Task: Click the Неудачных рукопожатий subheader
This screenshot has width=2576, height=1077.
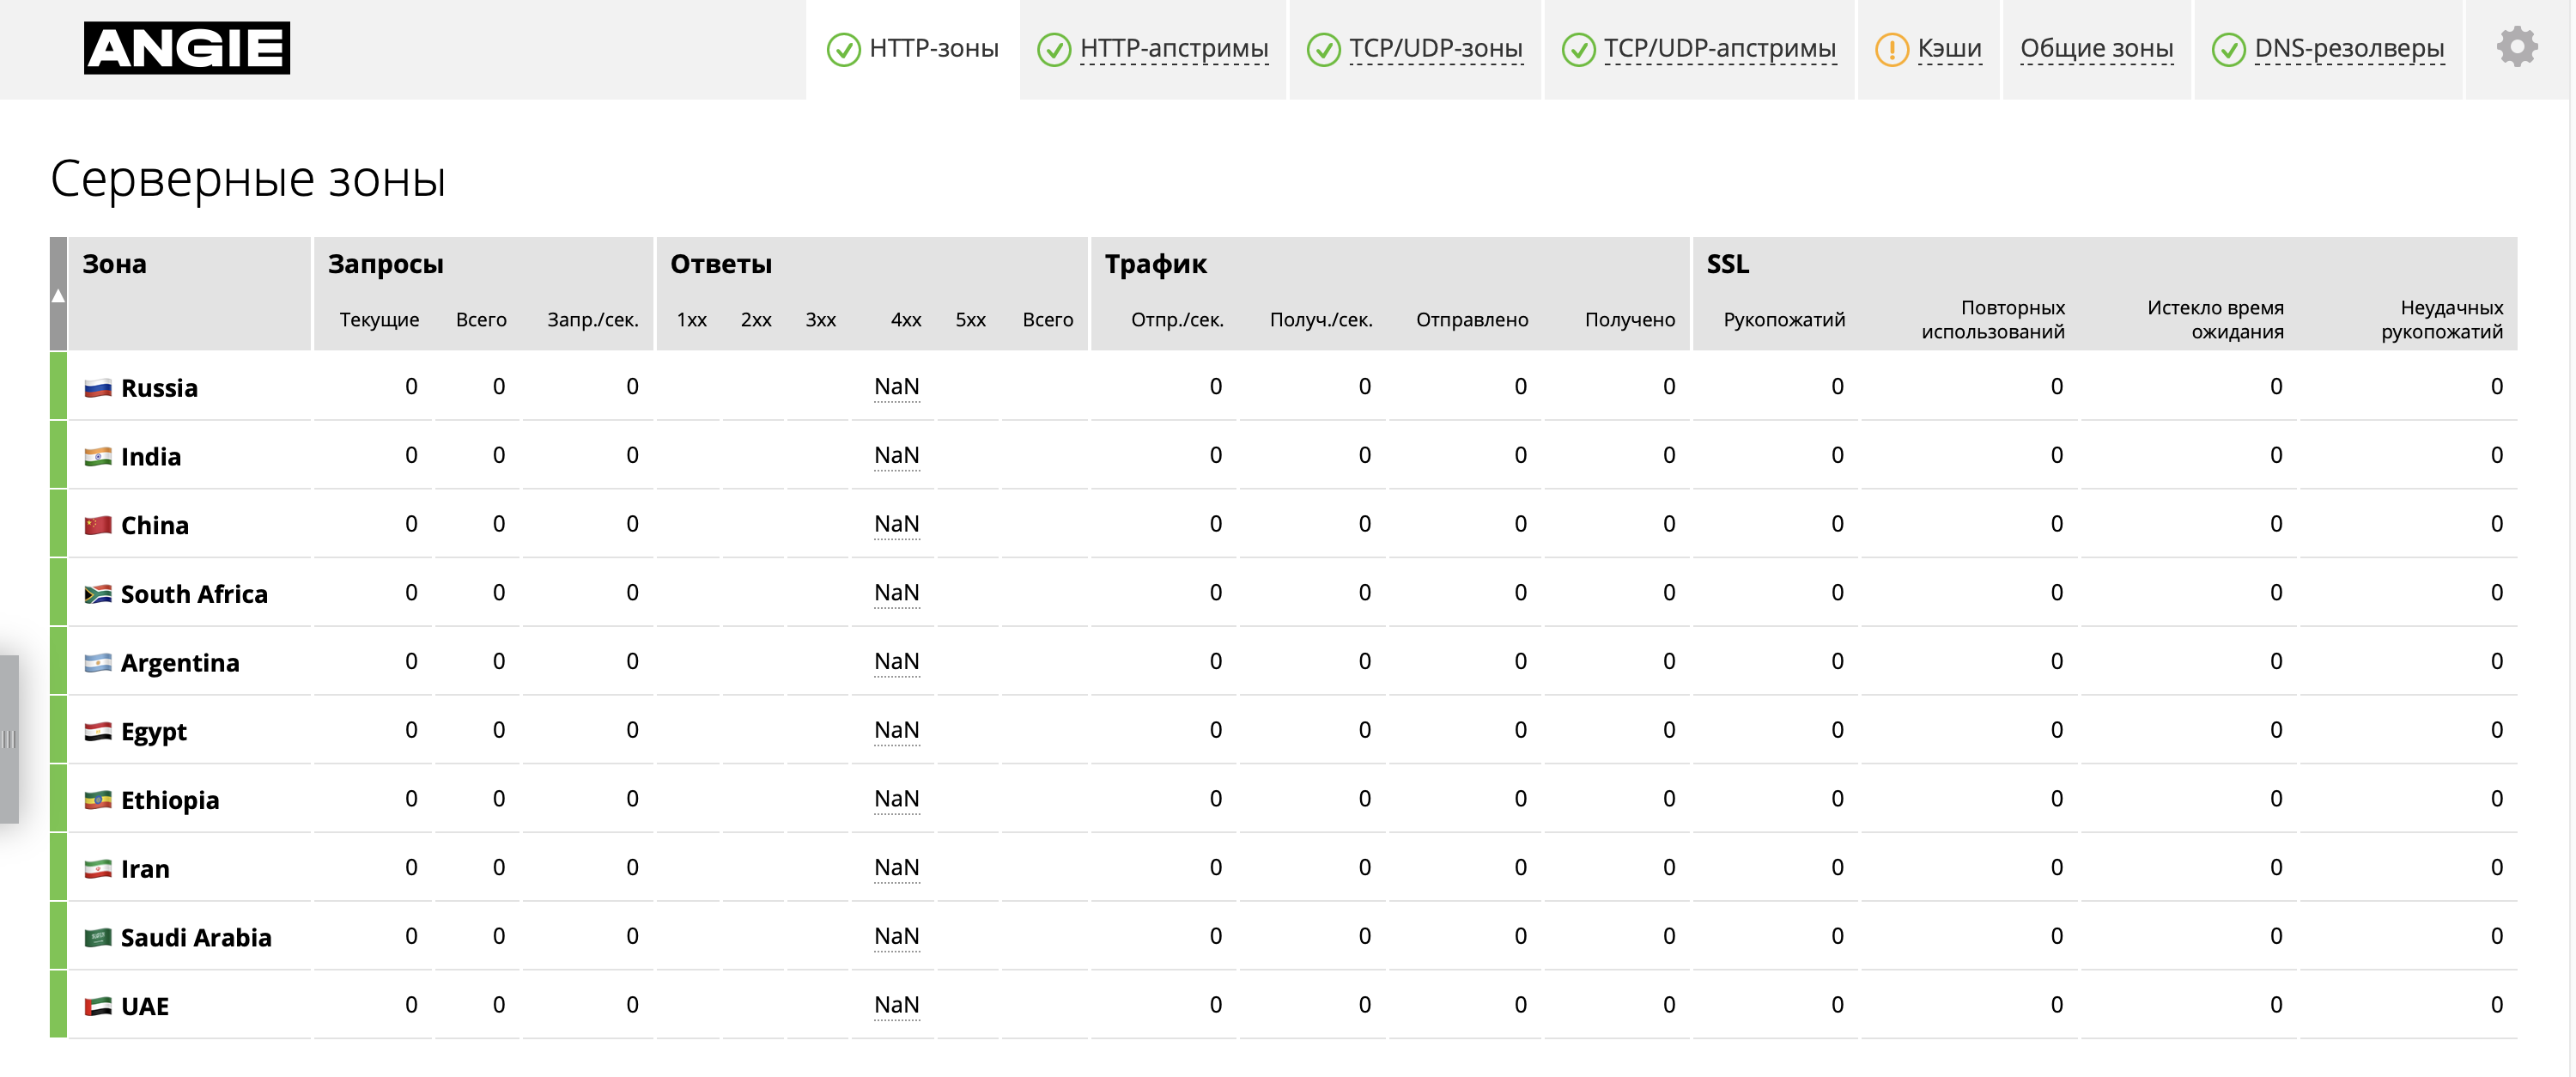Action: [2441, 320]
